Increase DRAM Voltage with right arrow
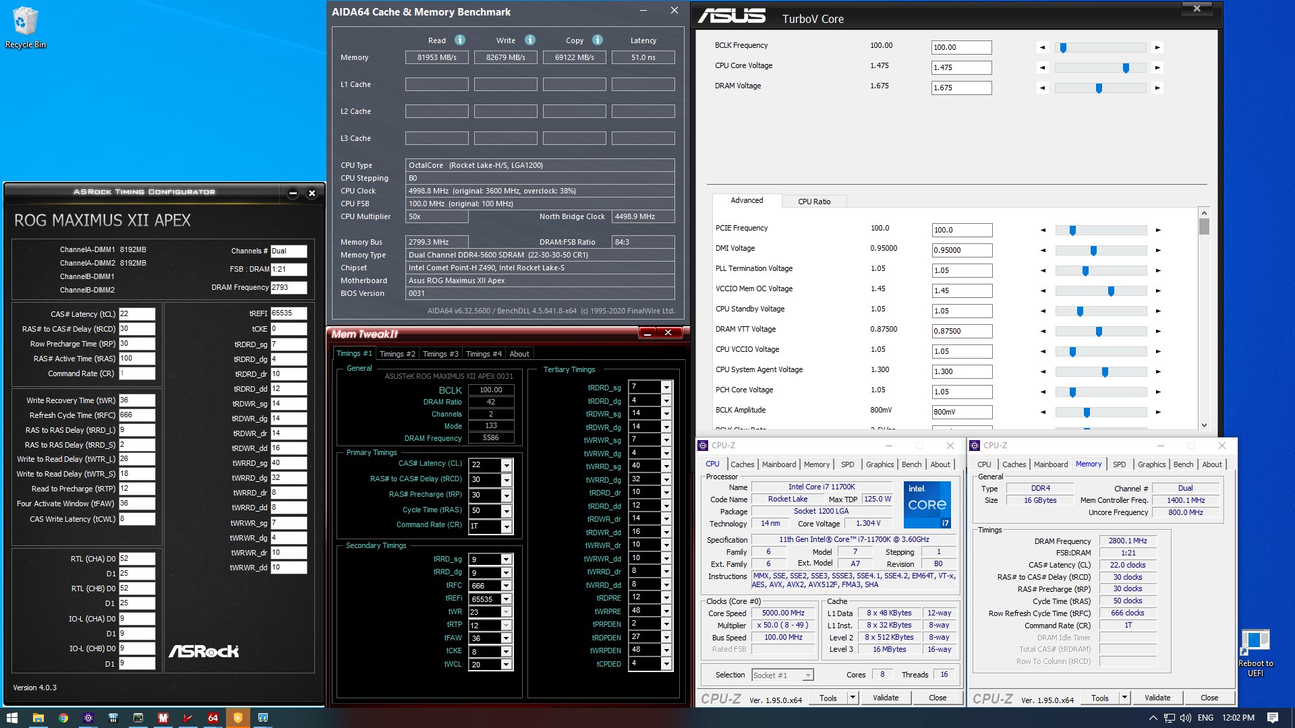Image resolution: width=1295 pixels, height=728 pixels. pos(1157,88)
